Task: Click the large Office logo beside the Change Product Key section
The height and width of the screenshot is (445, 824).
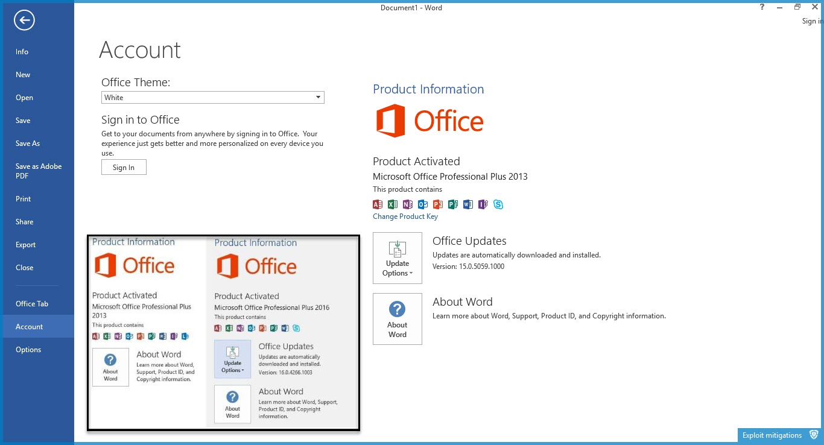Action: tap(429, 121)
